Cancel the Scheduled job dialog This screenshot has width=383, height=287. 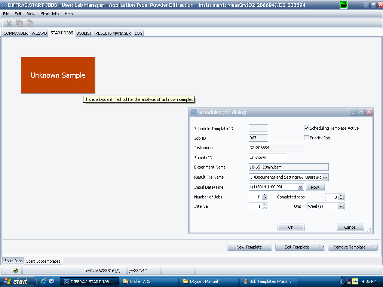[350, 227]
